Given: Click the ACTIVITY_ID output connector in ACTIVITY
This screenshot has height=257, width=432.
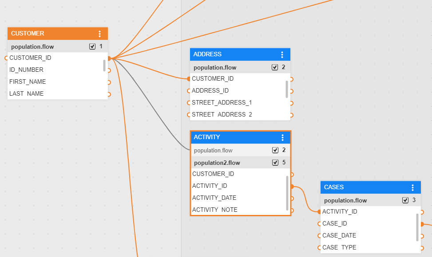Looking at the screenshot, I should pyautogui.click(x=292, y=187).
